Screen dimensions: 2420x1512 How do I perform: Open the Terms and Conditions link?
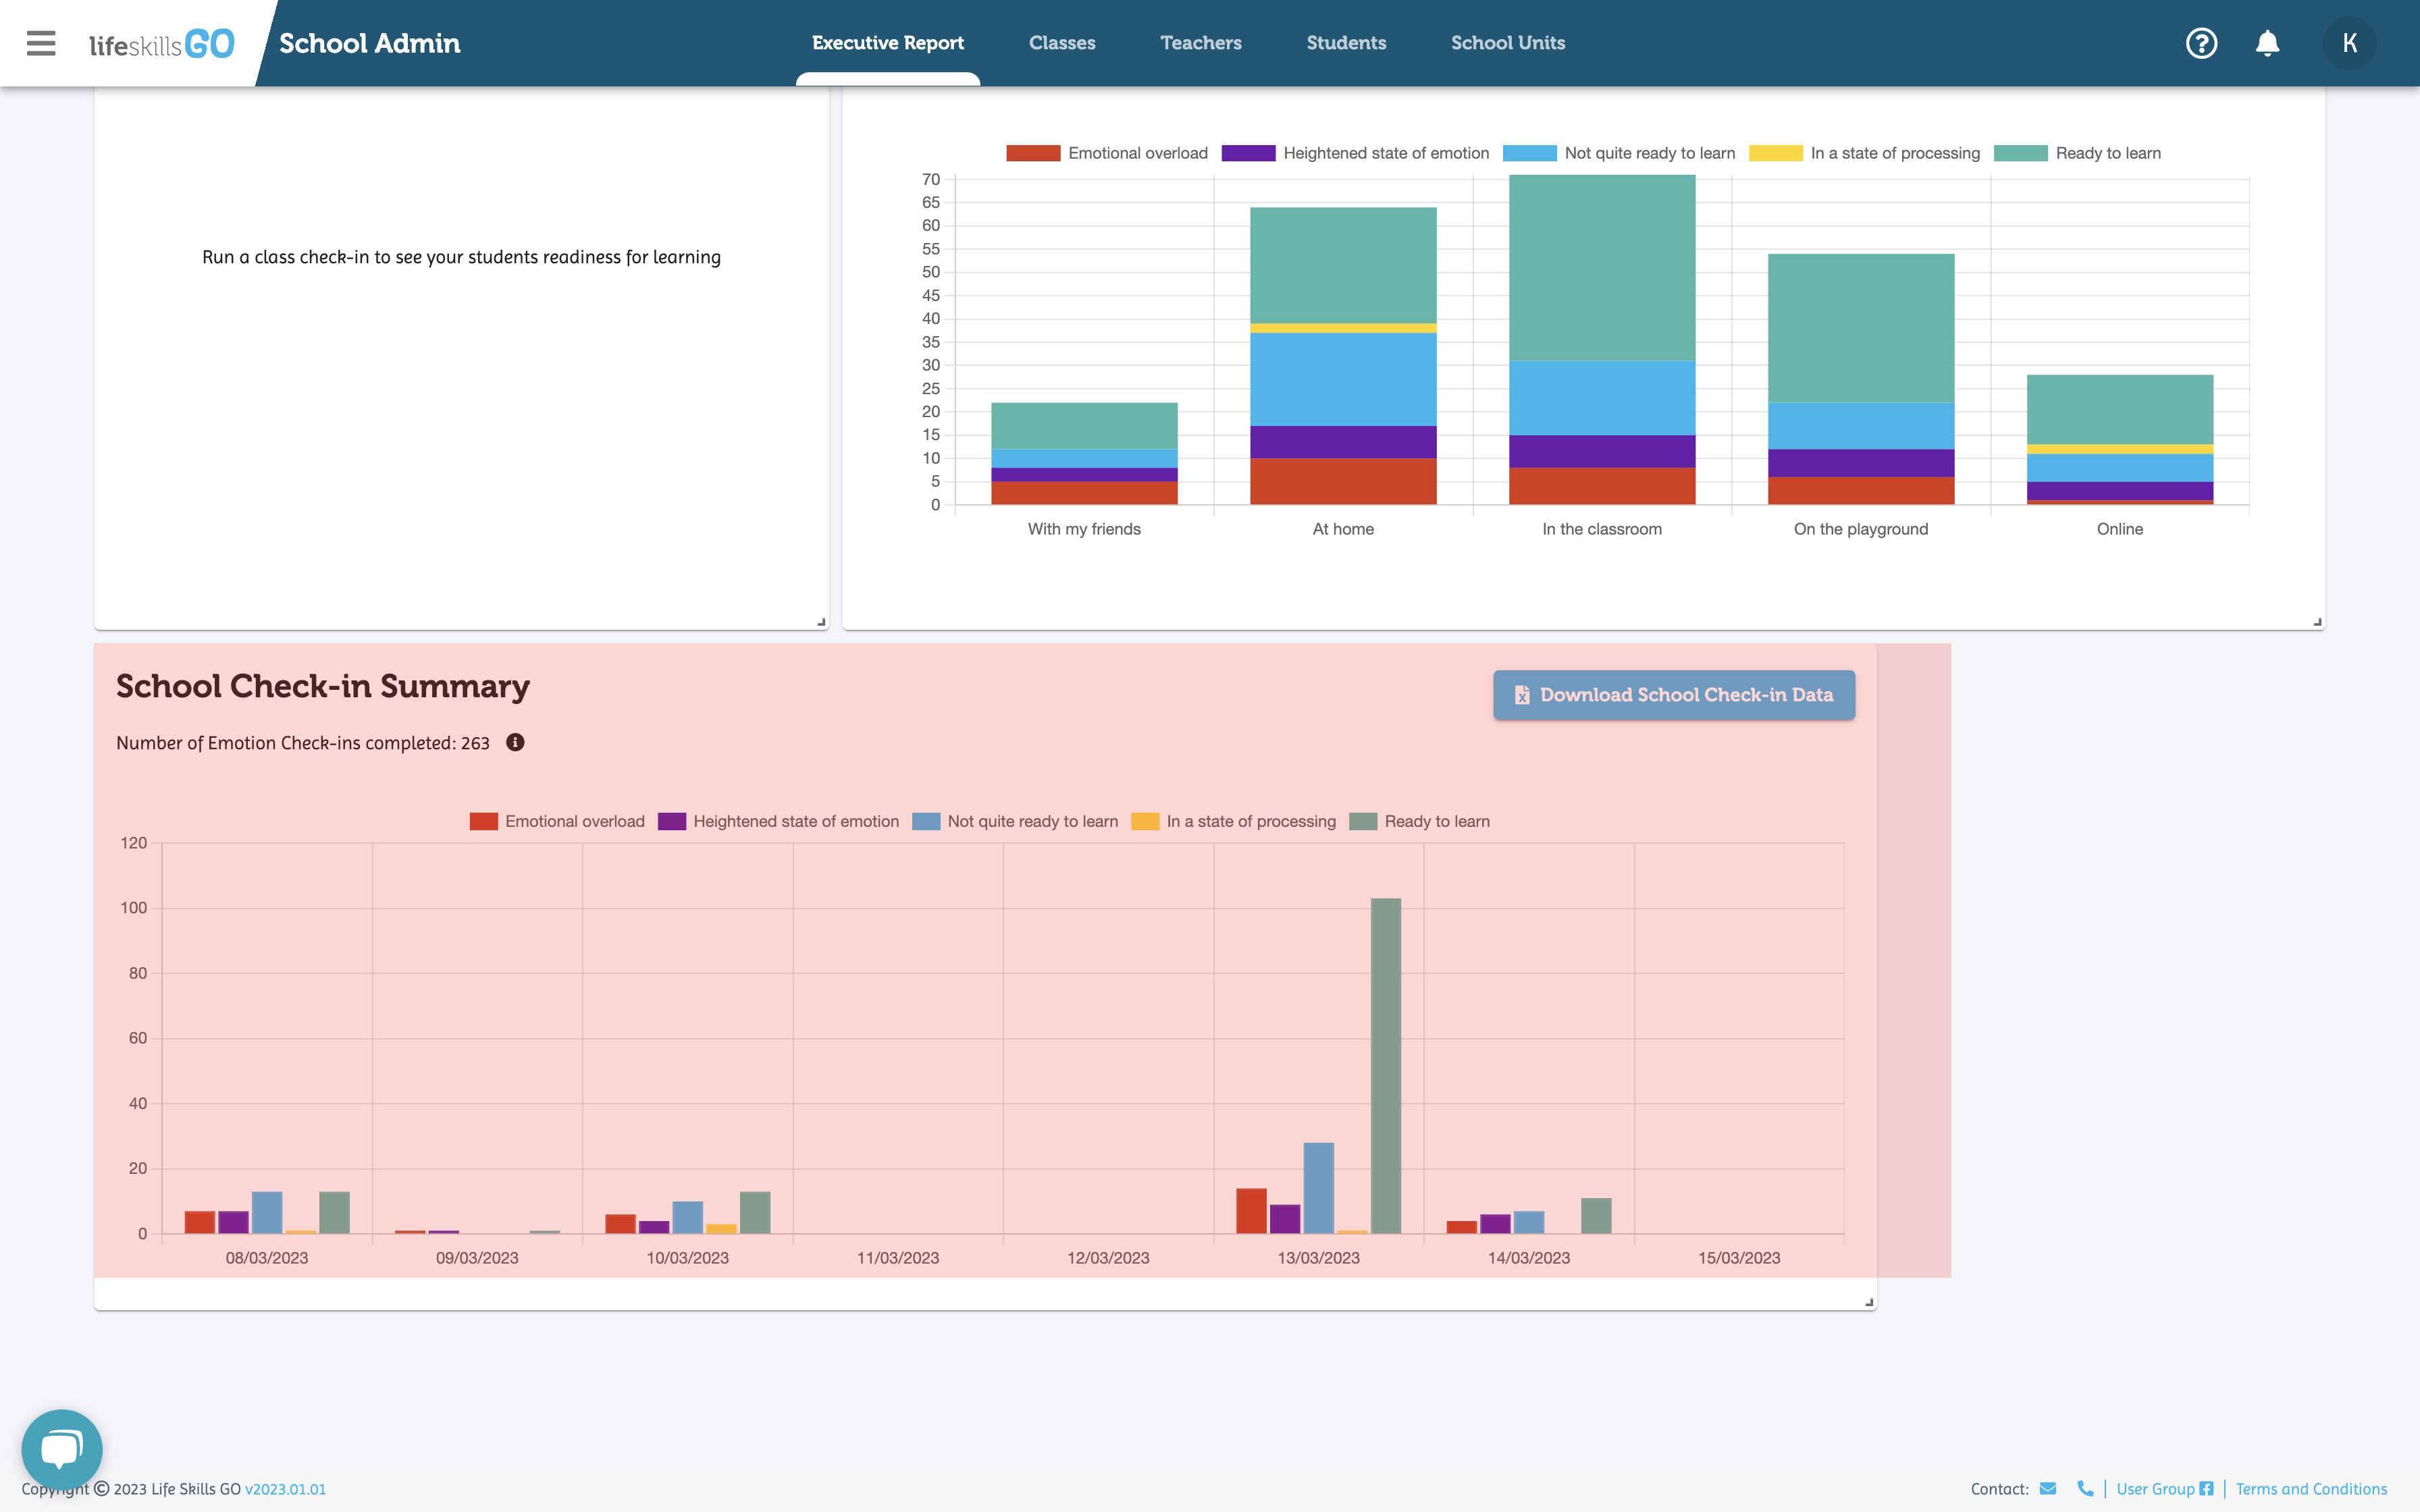[x=2311, y=1488]
